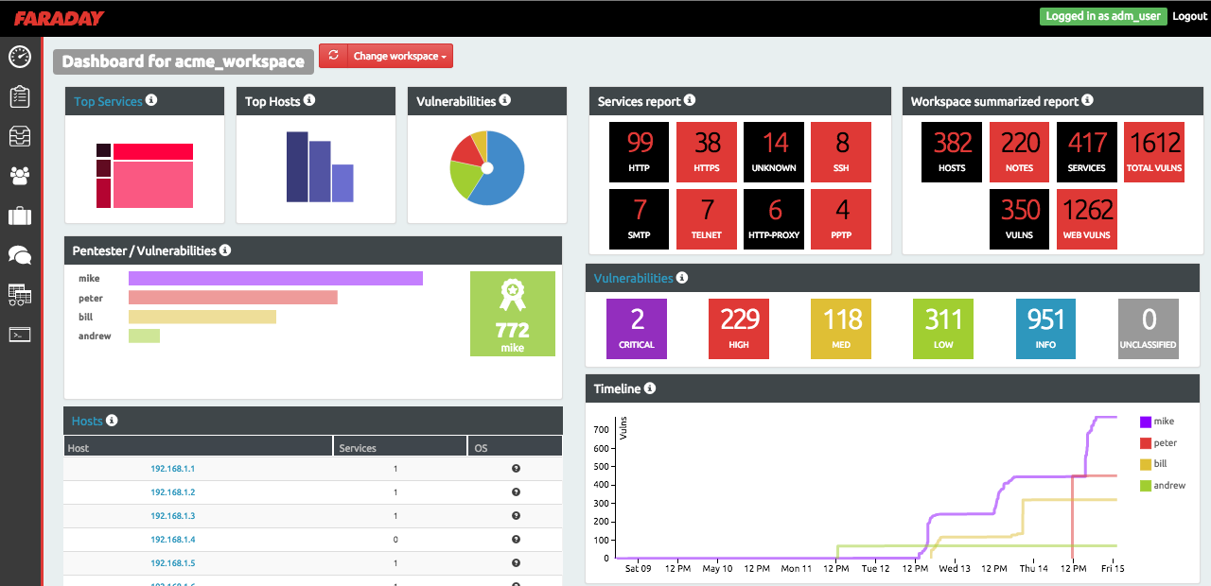Click the Logout menu item
Image resolution: width=1211 pixels, height=586 pixels.
(1189, 16)
